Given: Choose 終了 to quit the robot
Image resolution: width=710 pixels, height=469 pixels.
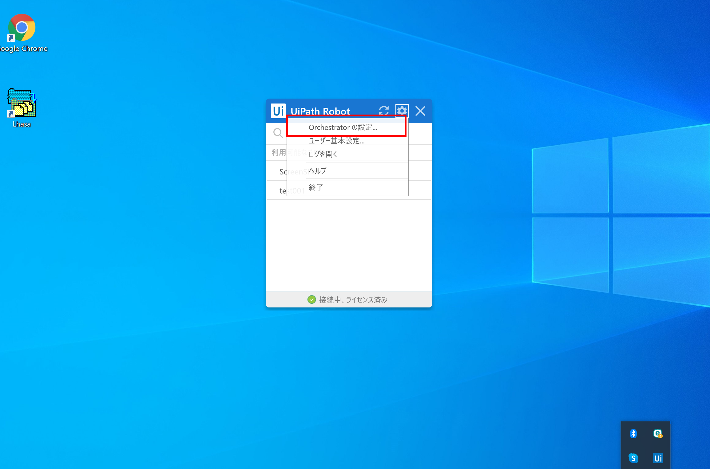Looking at the screenshot, I should (316, 187).
